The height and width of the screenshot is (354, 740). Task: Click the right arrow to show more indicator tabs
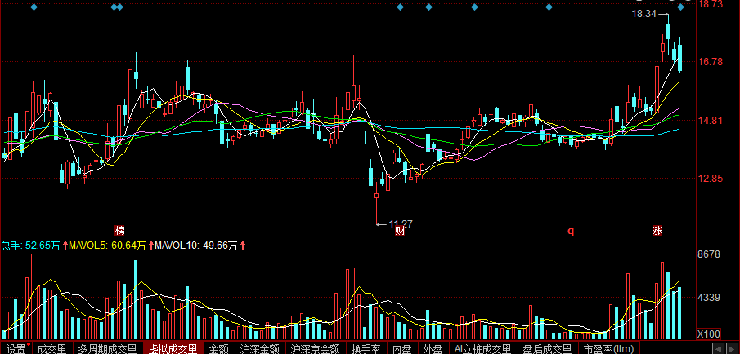coord(733,349)
